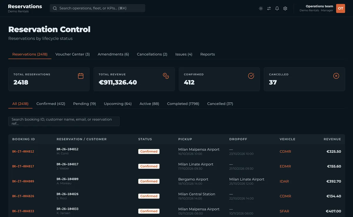Filter by Confirmed (412)

[51, 104]
